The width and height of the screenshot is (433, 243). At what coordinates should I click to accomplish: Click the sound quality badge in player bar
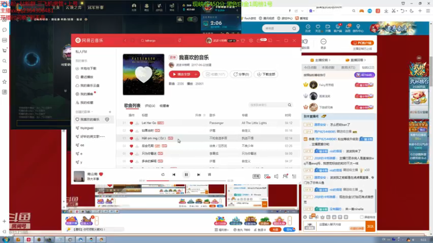tap(256, 177)
